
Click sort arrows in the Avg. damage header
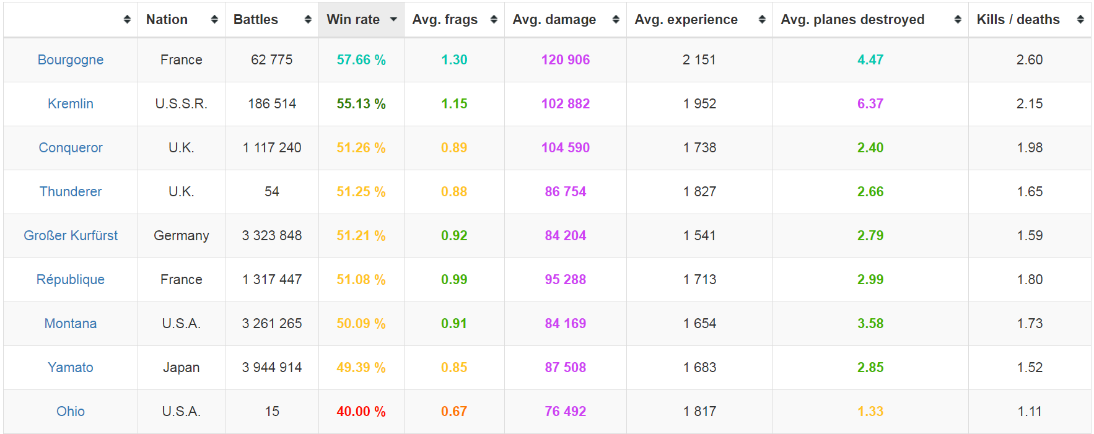616,20
